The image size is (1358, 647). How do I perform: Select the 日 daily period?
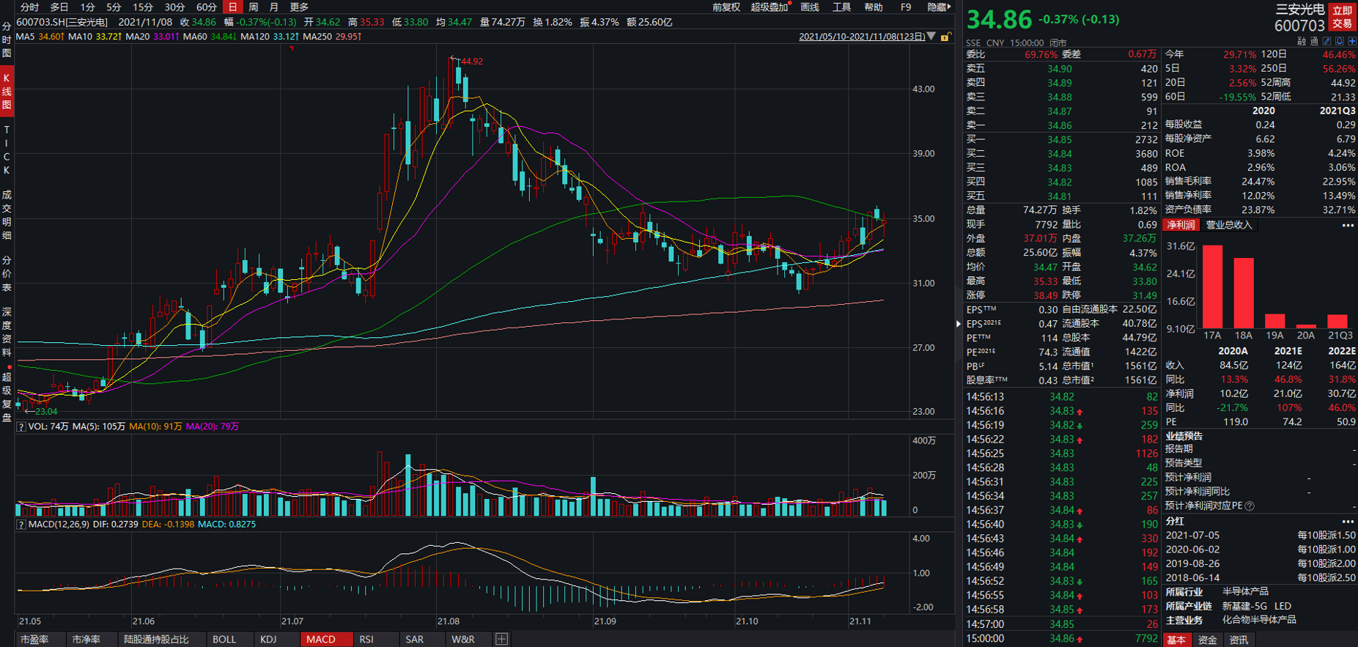pos(232,7)
